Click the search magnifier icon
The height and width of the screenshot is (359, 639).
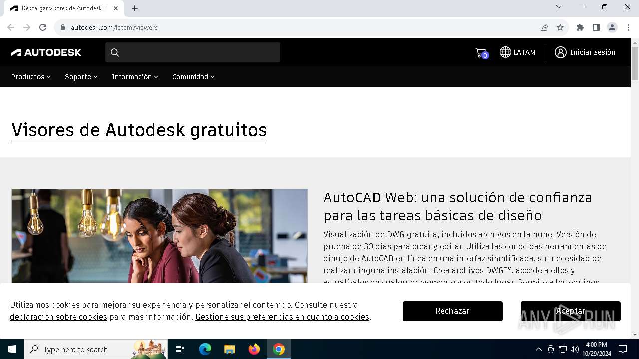point(115,52)
